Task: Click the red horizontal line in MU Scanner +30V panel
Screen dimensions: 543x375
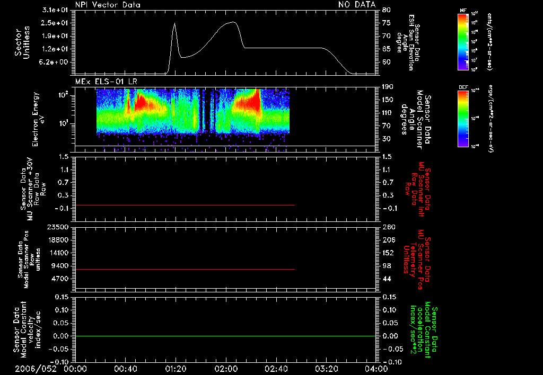Action: coord(185,205)
